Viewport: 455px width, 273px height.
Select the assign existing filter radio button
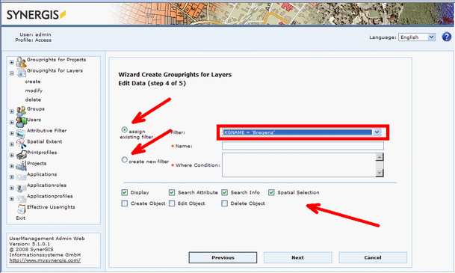click(x=125, y=129)
